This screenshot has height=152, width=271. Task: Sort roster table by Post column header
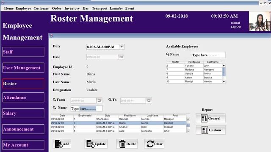click(175, 115)
